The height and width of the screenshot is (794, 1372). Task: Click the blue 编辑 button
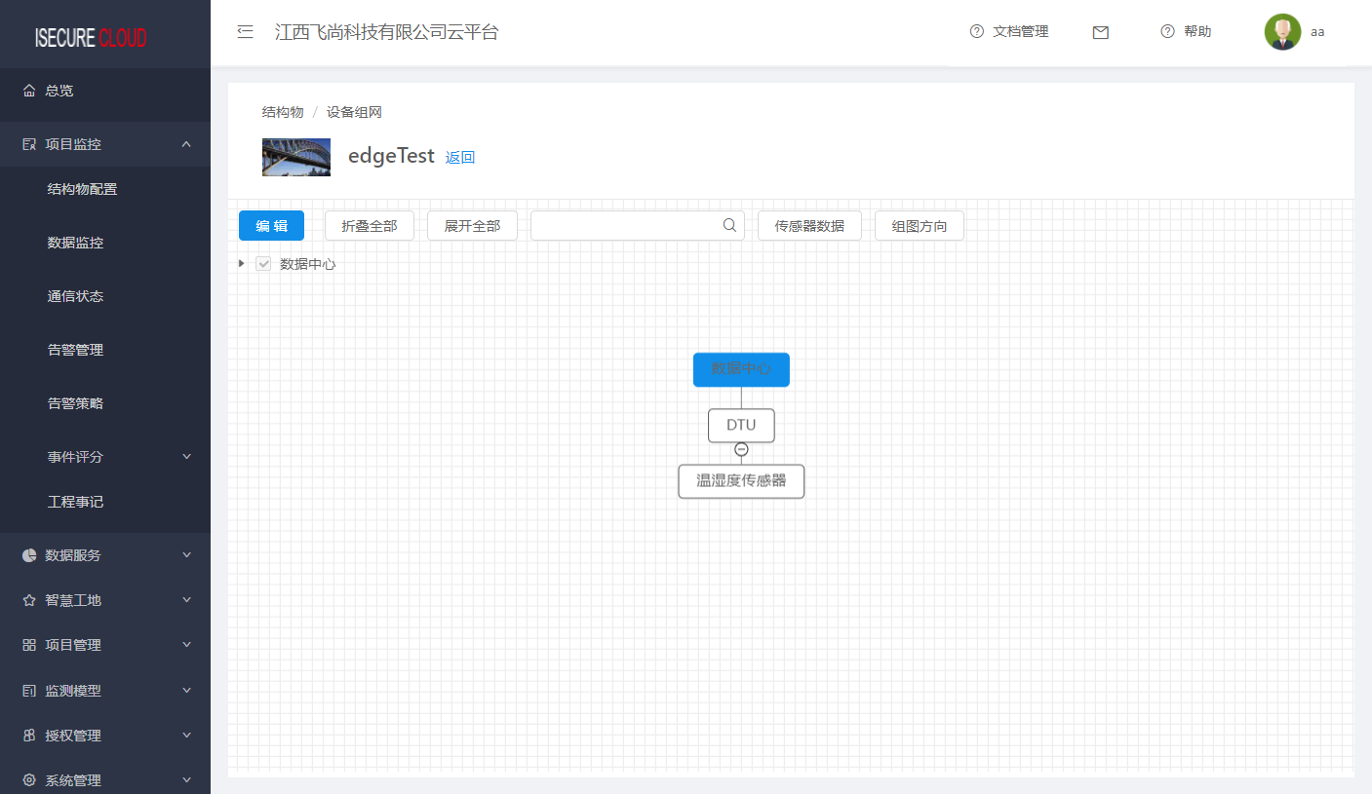point(271,226)
